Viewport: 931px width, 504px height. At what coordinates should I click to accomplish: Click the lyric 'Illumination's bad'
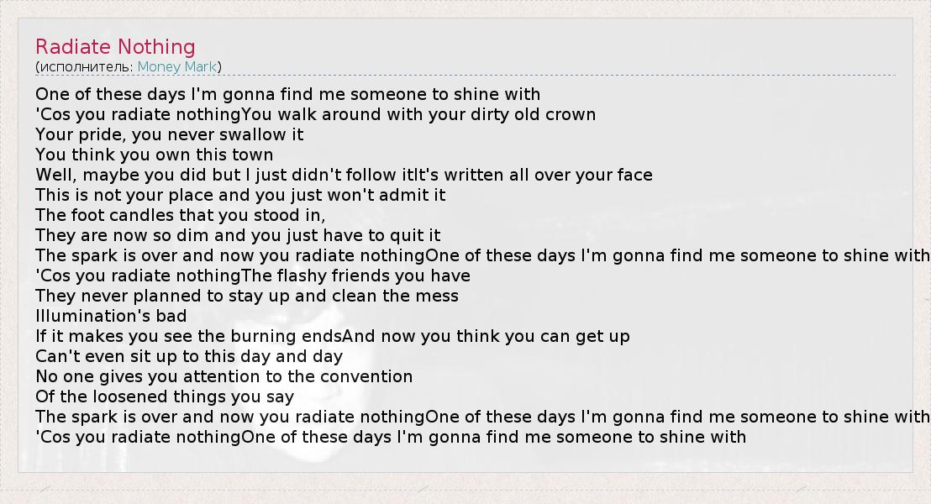click(x=111, y=316)
